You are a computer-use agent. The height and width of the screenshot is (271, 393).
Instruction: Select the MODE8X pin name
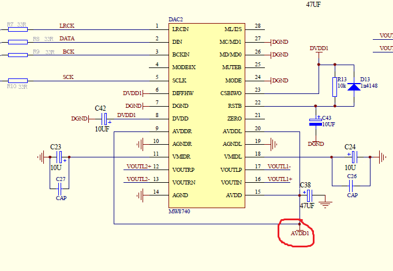click(x=184, y=67)
